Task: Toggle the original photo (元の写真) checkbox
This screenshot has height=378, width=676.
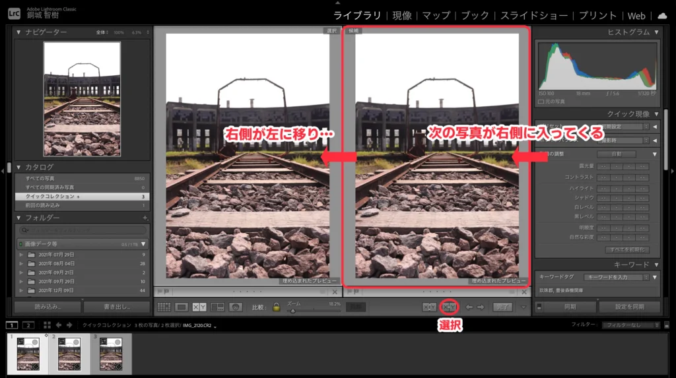Action: [x=541, y=101]
